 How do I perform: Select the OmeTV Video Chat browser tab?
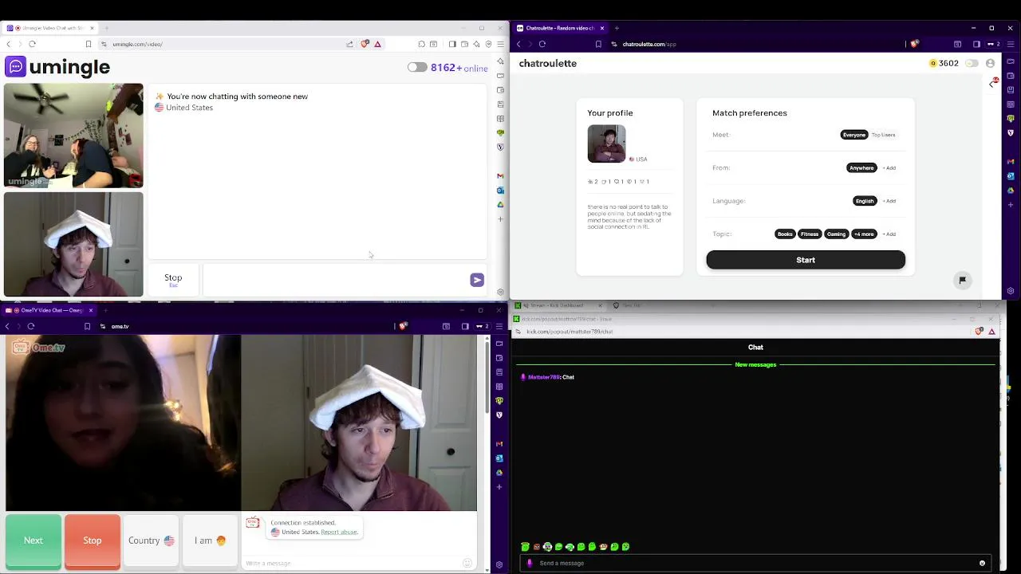pos(49,310)
